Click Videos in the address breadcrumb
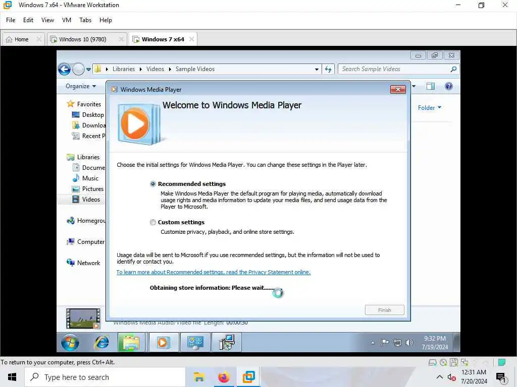This screenshot has height=387, width=517. click(155, 69)
